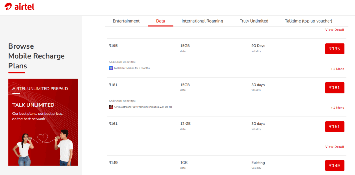The height and width of the screenshot is (175, 355).
Task: Expand +1 More for ₹181 plan
Action: coord(337,108)
